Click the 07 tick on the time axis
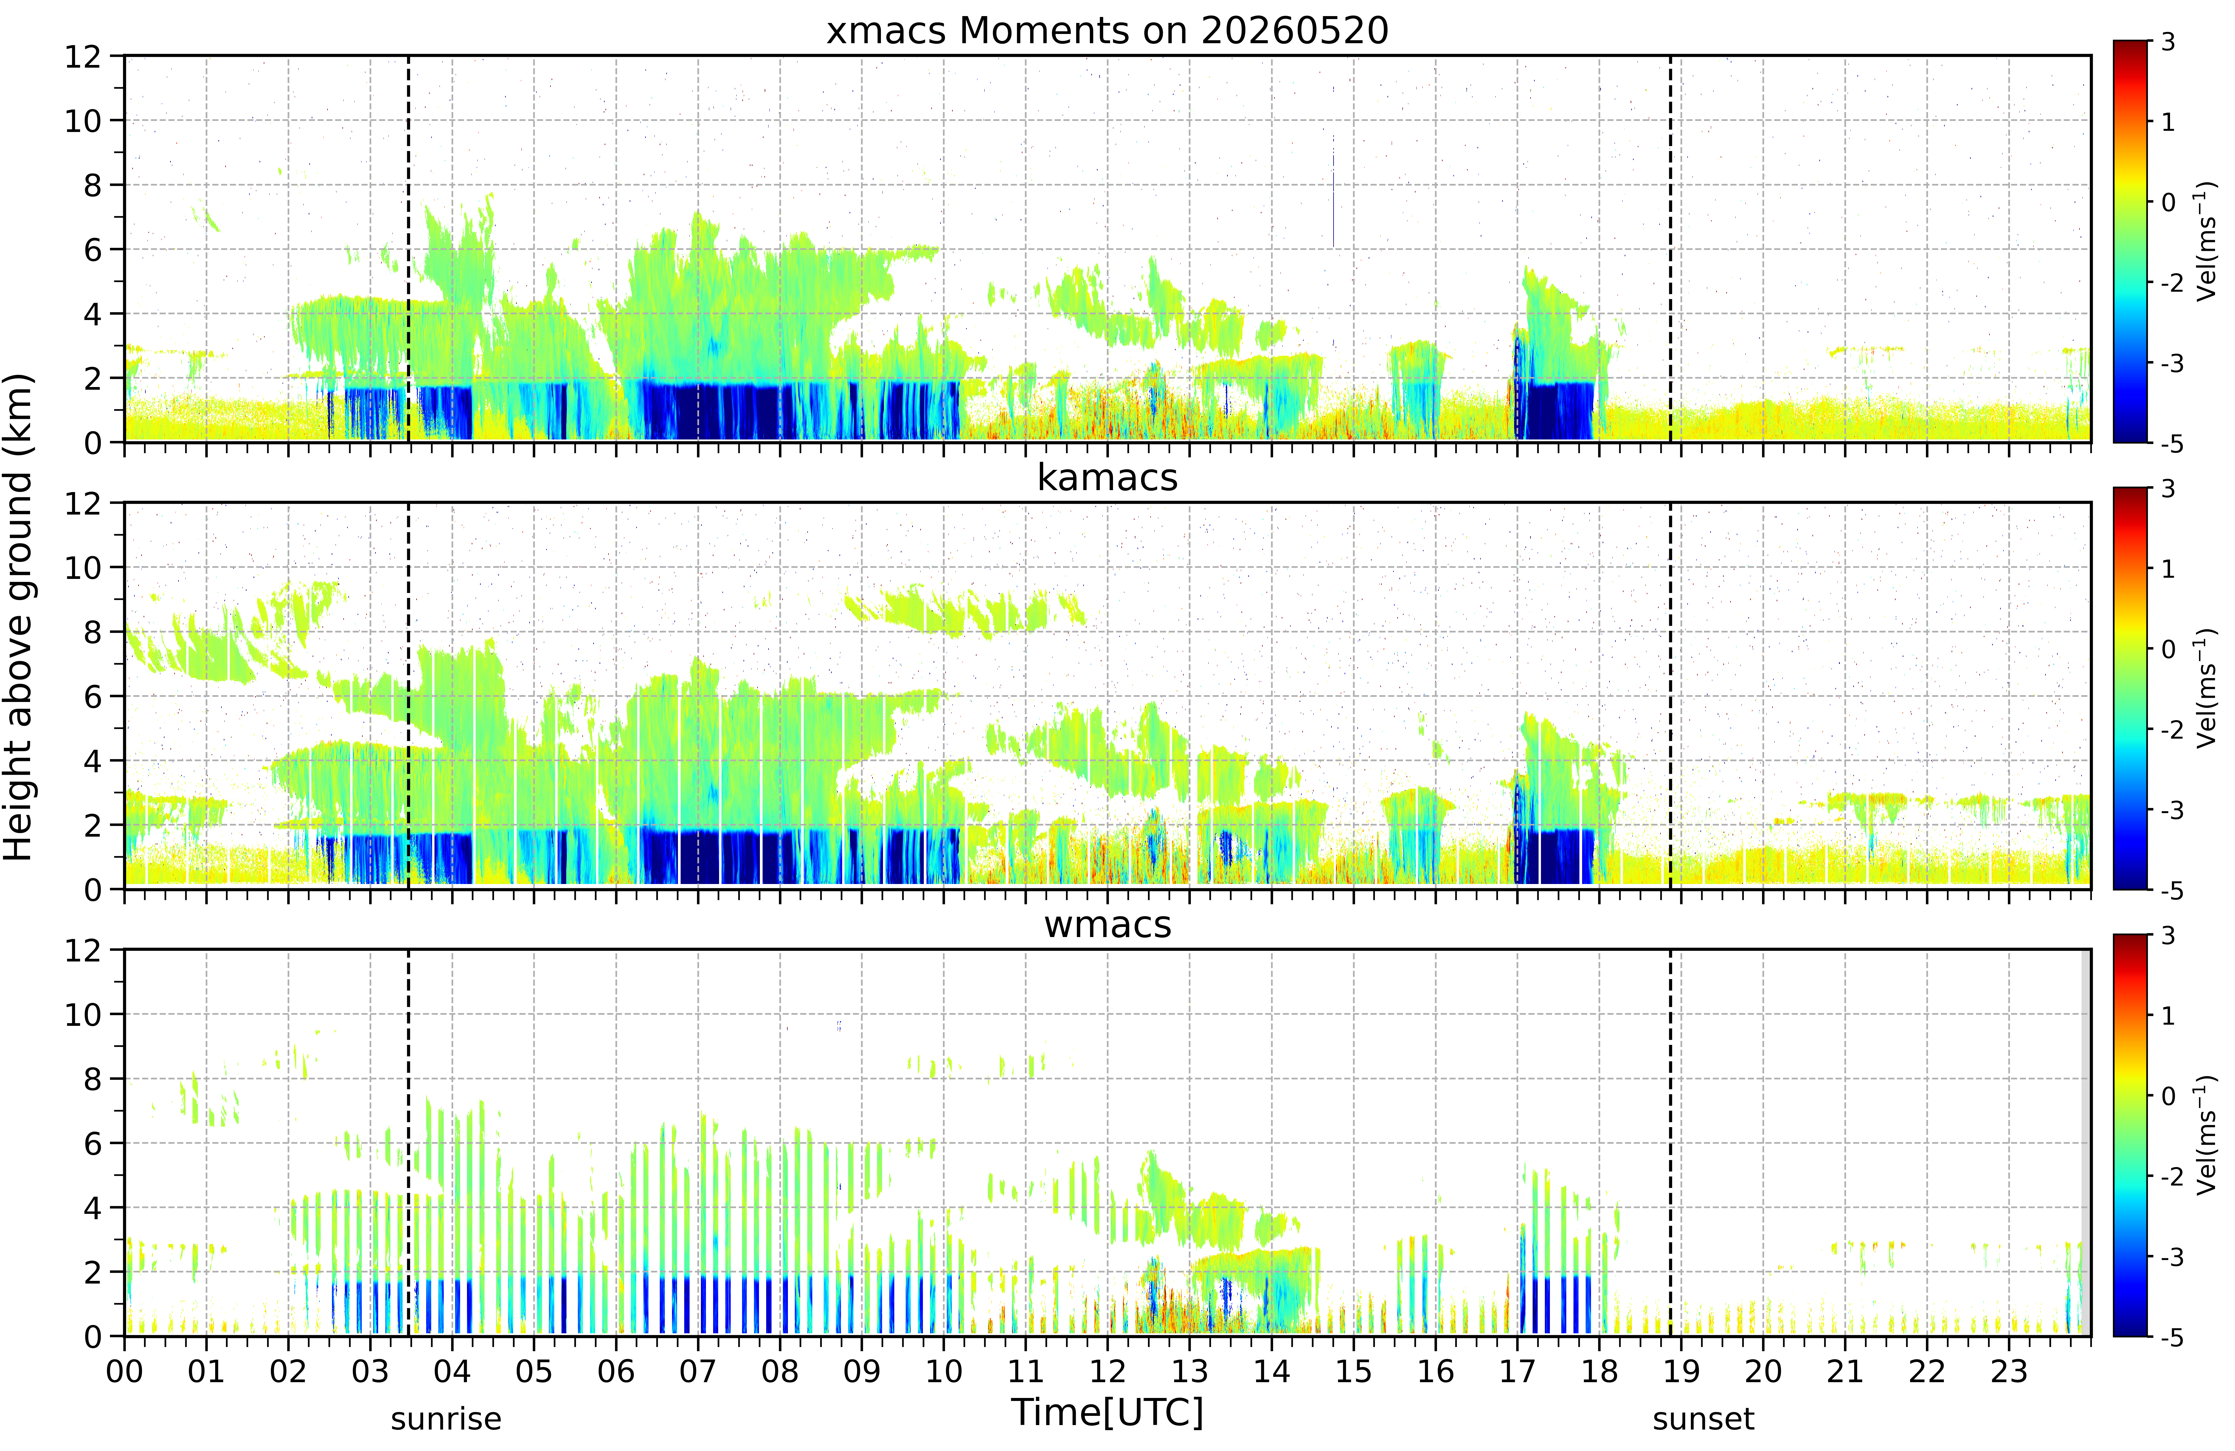The height and width of the screenshot is (1451, 2235). [x=698, y=1371]
